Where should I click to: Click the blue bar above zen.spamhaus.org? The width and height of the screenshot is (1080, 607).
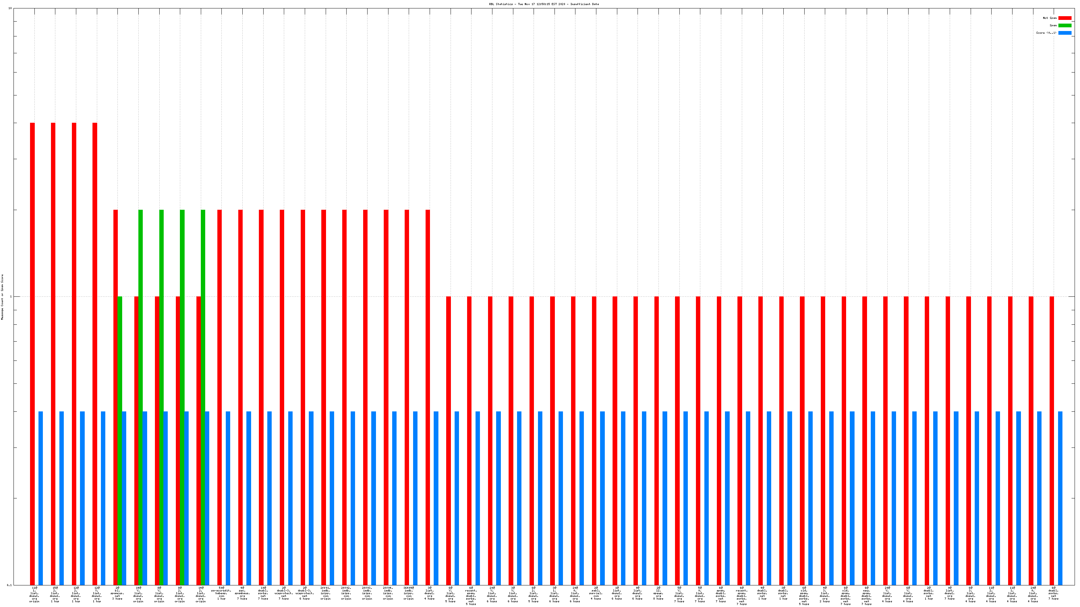[x=249, y=498]
